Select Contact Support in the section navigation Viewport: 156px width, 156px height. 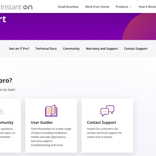point(136,49)
